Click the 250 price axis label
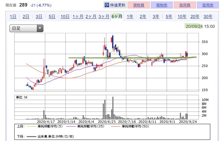Image resolution: width=221 pixels, height=141 pixels. tap(205, 66)
